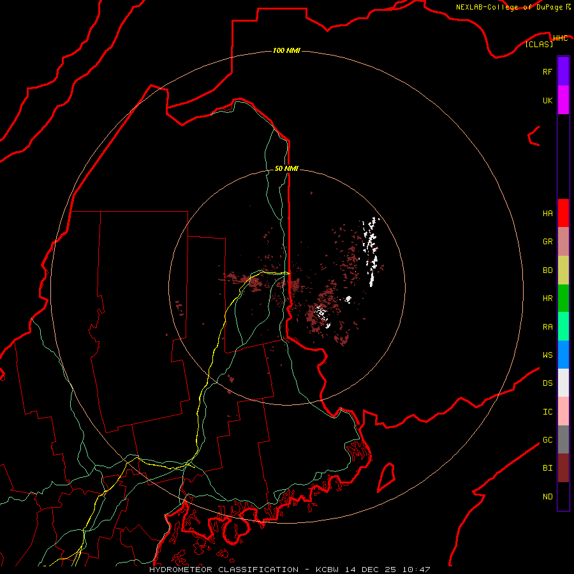Image resolution: width=574 pixels, height=574 pixels.
Task: Click the RA legend label
Action: 547,327
